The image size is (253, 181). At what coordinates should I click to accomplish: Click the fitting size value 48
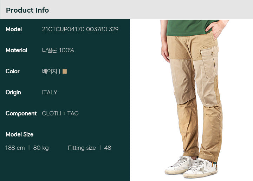[108, 148]
